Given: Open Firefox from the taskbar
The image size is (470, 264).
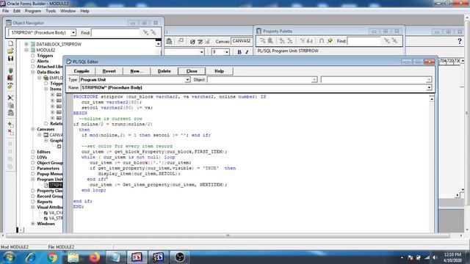Looking at the screenshot, I should pos(95,257).
